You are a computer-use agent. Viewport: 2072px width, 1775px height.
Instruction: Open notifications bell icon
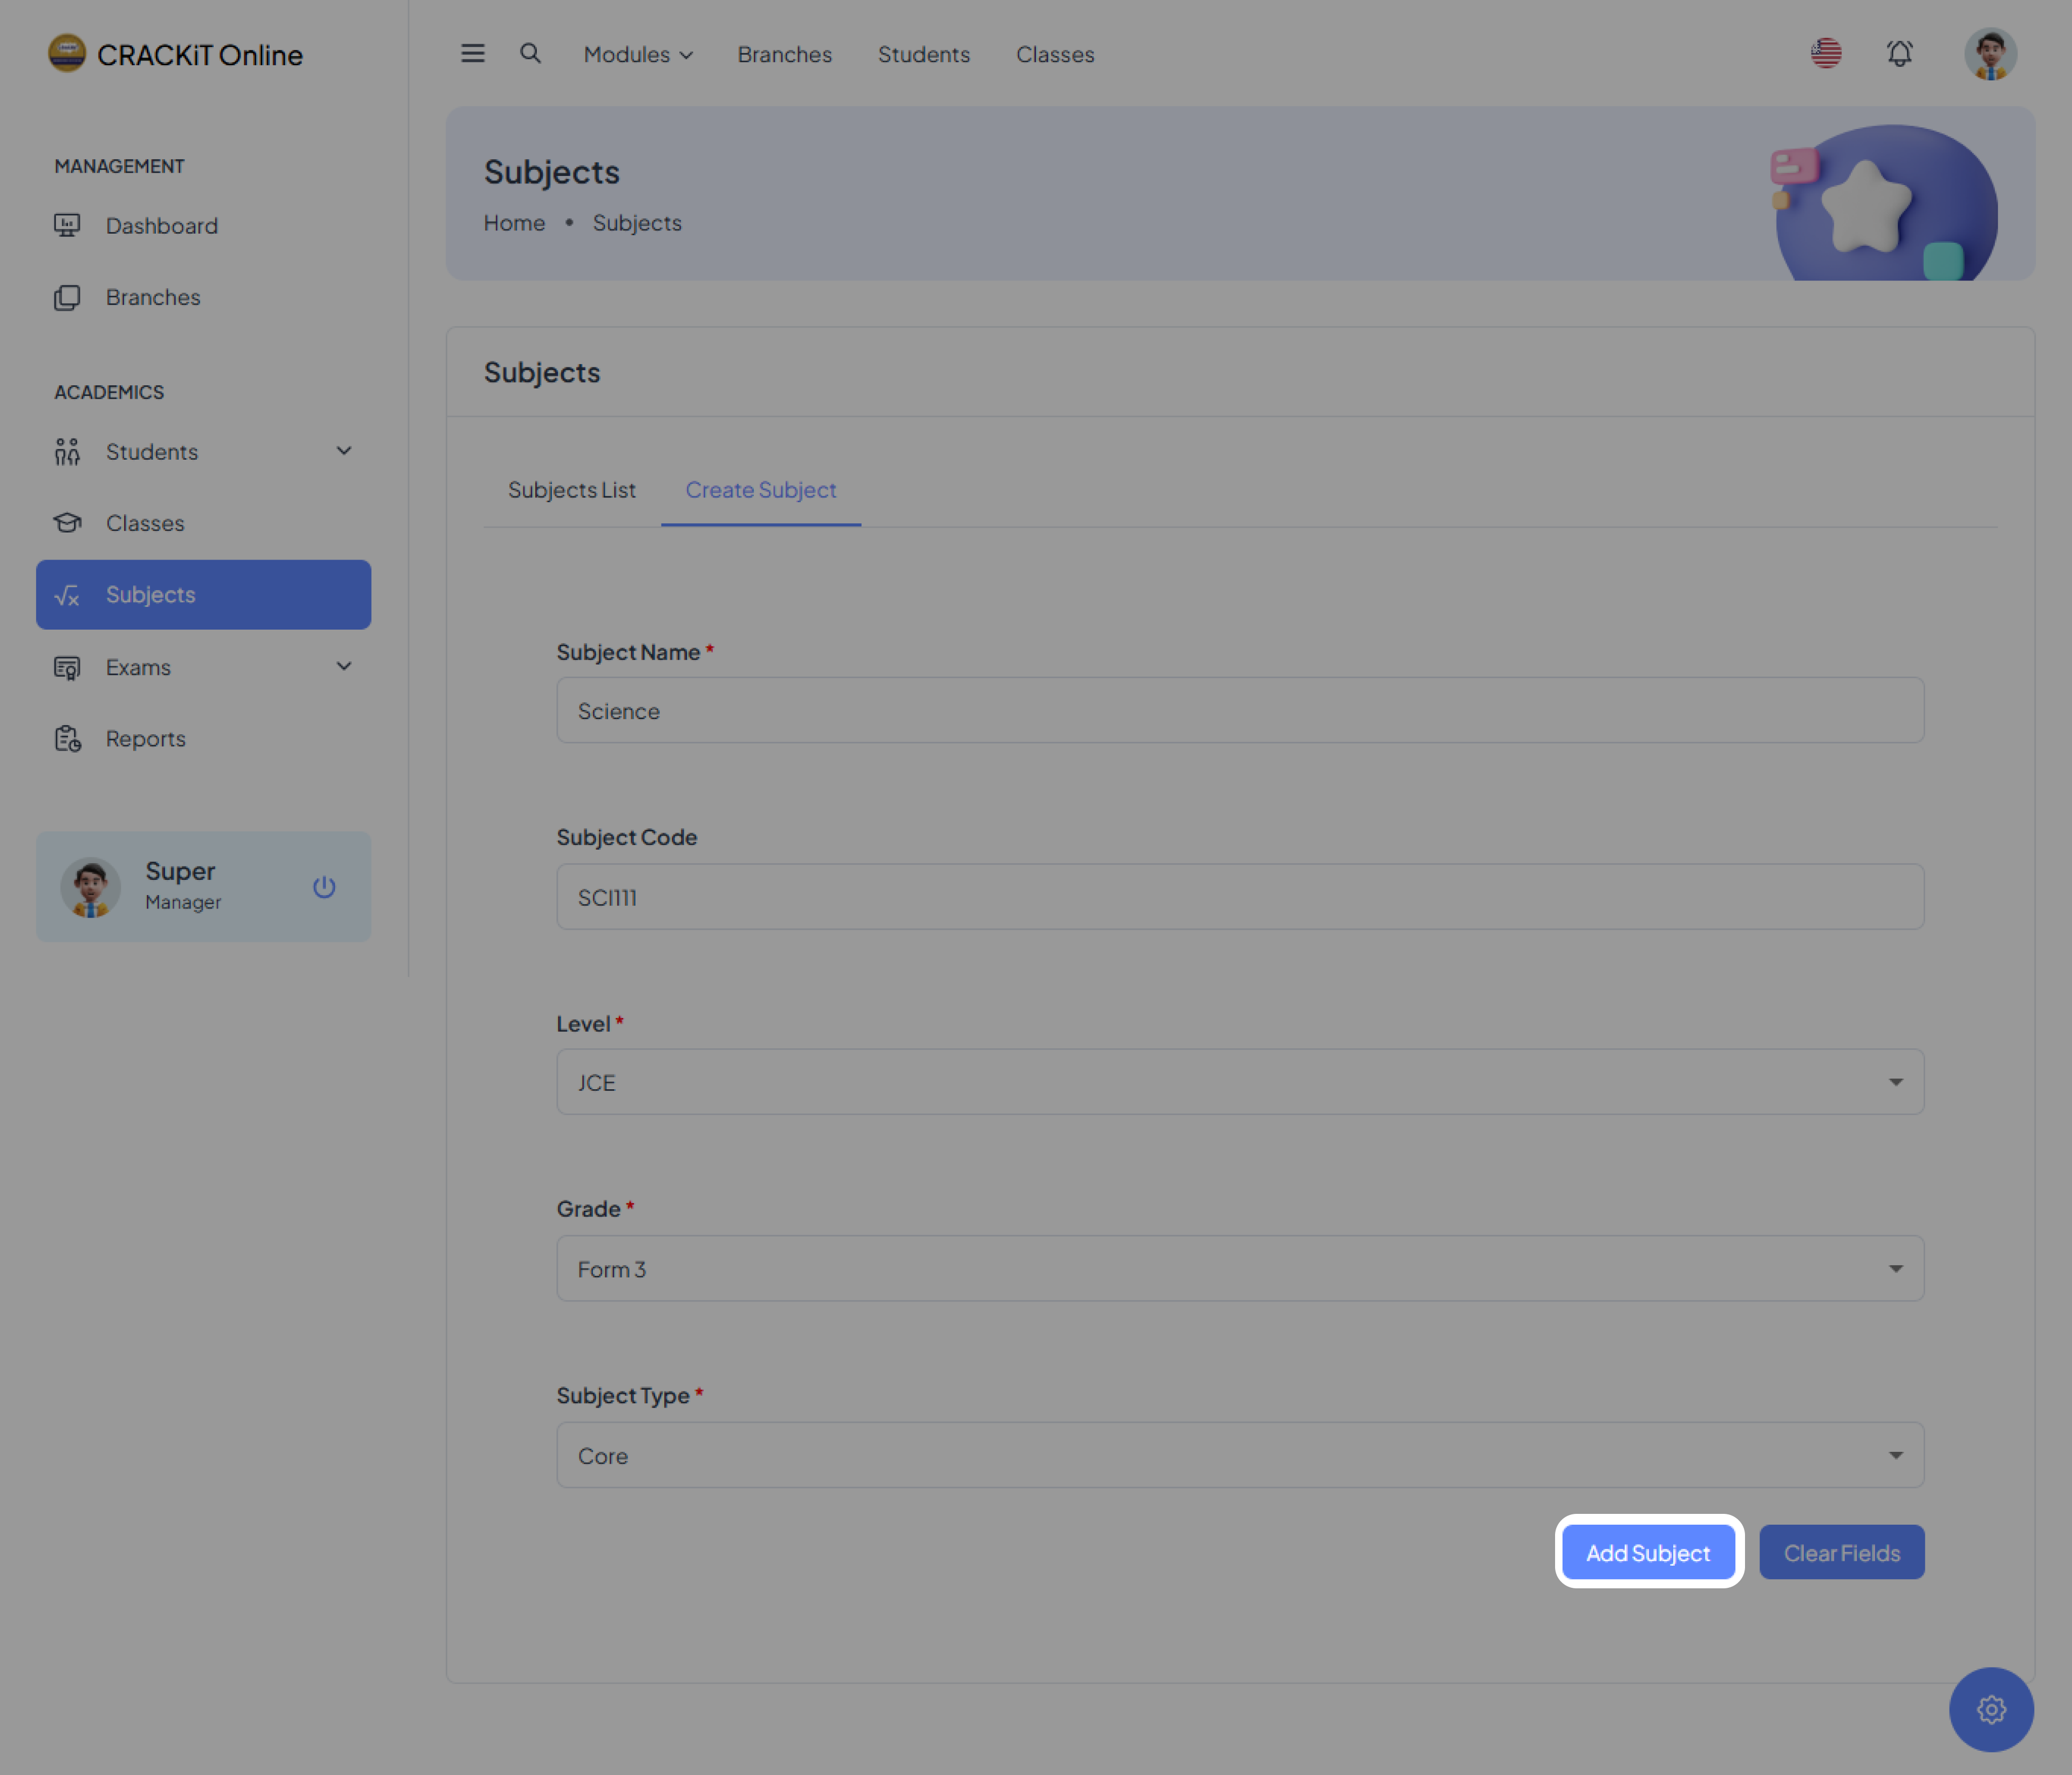click(x=1899, y=53)
